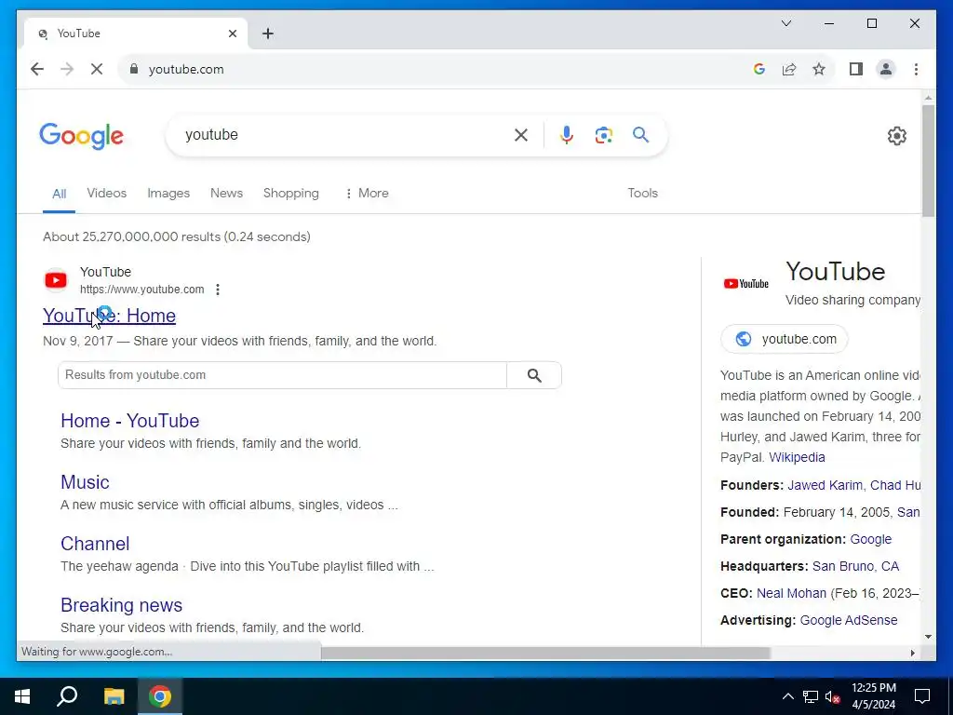Click YouTube logo in knowledge panel
953x715 pixels.
(x=746, y=283)
